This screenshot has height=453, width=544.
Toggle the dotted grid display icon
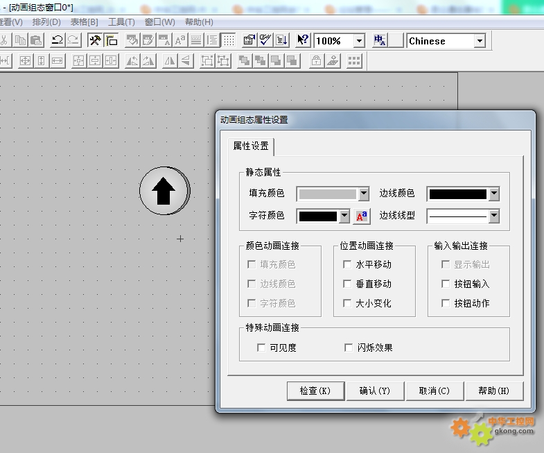[229, 40]
